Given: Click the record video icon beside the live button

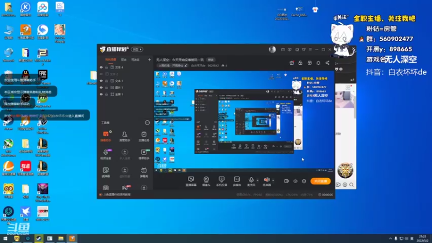Looking at the screenshot, I should tap(287, 181).
